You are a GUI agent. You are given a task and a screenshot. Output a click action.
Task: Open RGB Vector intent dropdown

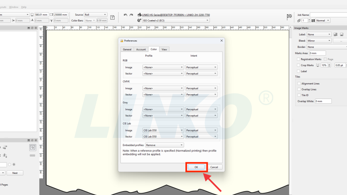point(201,74)
